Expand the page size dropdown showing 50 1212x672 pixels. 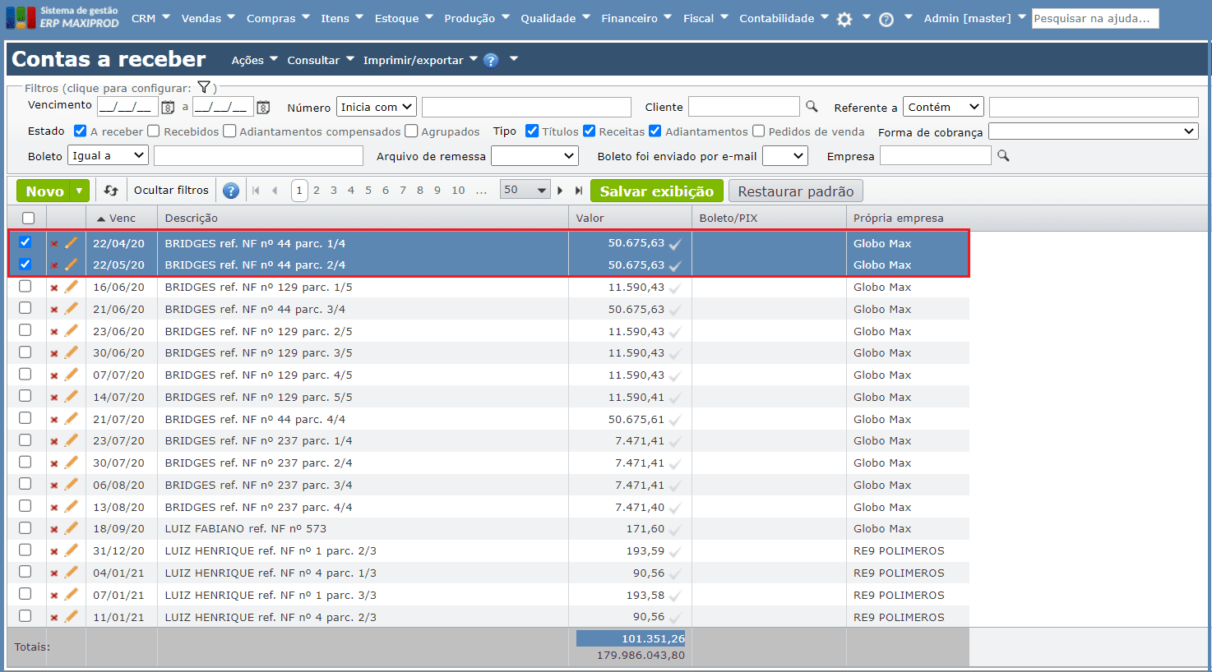[525, 191]
